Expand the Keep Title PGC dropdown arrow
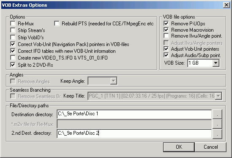 (x=218, y=96)
